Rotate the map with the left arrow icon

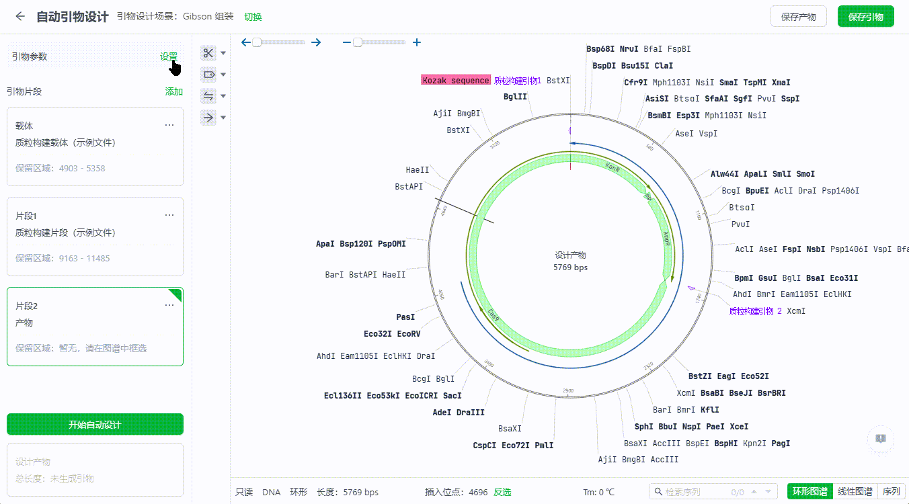point(246,42)
